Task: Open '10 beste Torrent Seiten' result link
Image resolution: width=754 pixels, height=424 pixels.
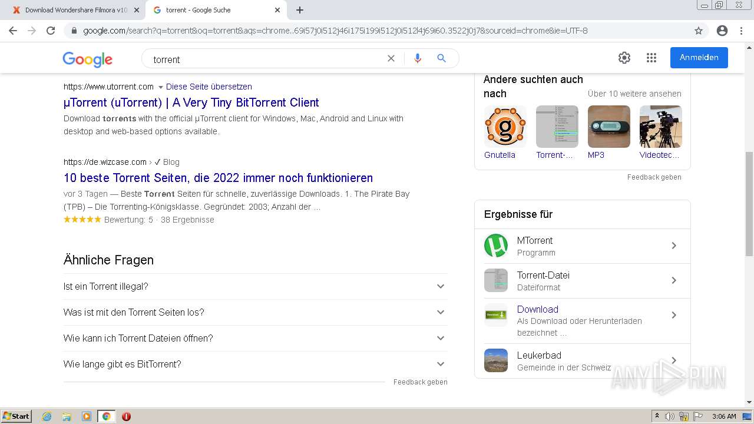Action: click(x=218, y=178)
